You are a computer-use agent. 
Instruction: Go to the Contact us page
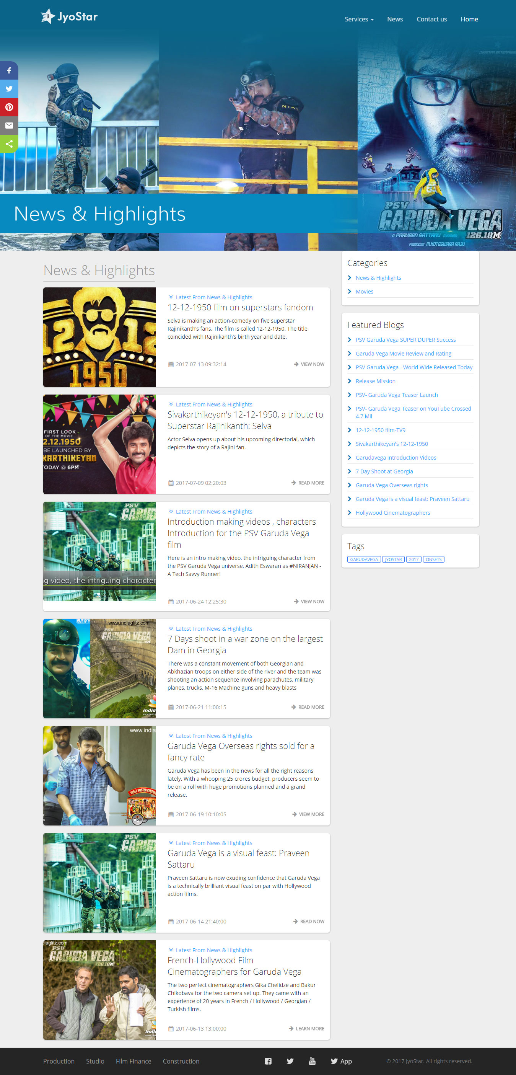click(x=431, y=19)
